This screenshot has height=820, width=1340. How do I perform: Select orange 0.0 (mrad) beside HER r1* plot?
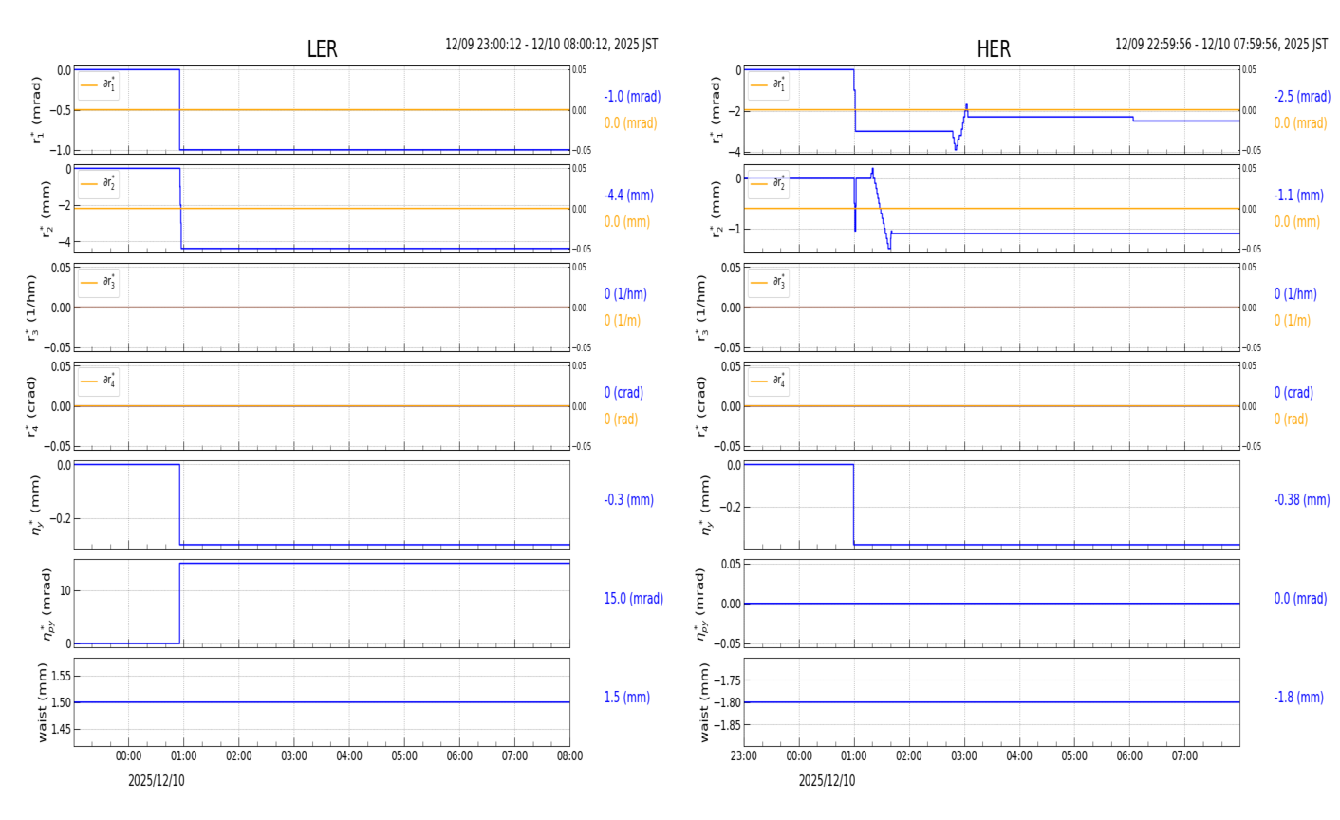(1300, 123)
